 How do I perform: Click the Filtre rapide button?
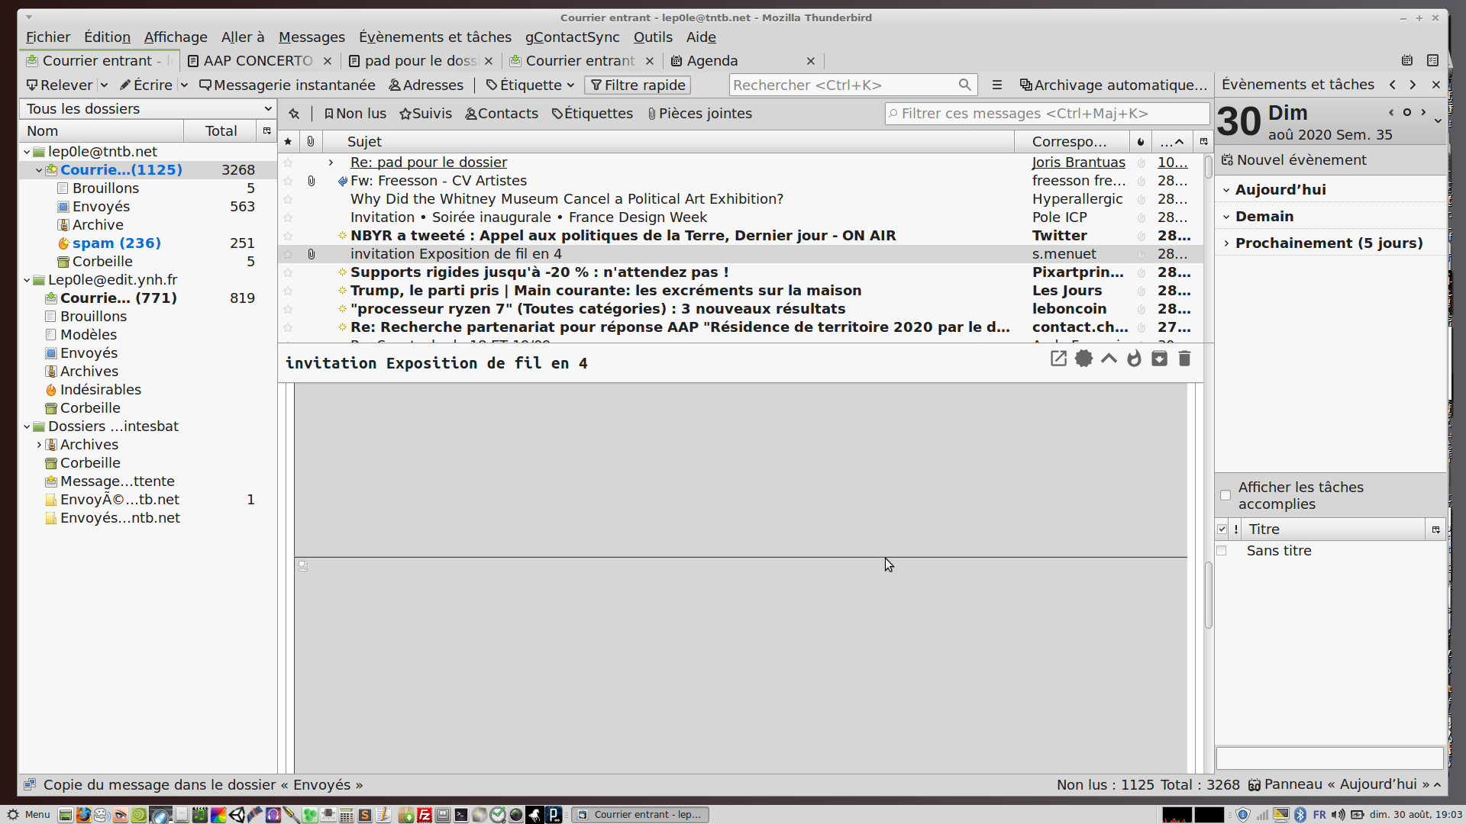[x=637, y=85]
